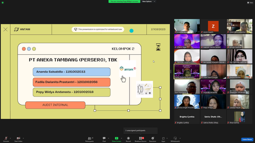Image resolution: width=255 pixels, height=143 pixels.
Task: Click the View button at top right
Action: click(250, 3)
